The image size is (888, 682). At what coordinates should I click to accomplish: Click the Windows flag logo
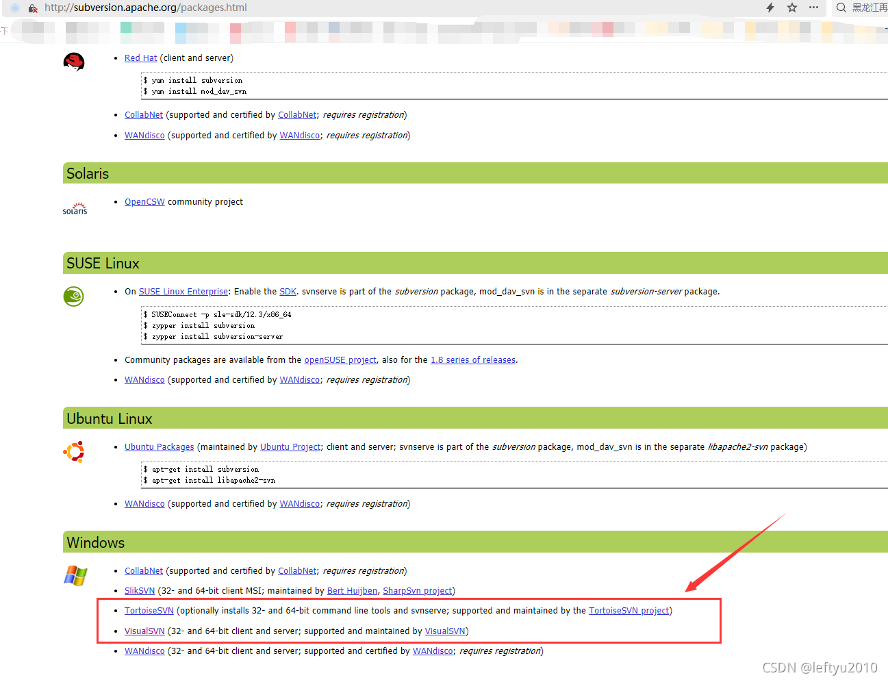click(x=75, y=576)
